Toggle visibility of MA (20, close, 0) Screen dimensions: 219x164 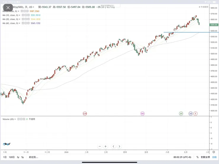coord(23,19)
